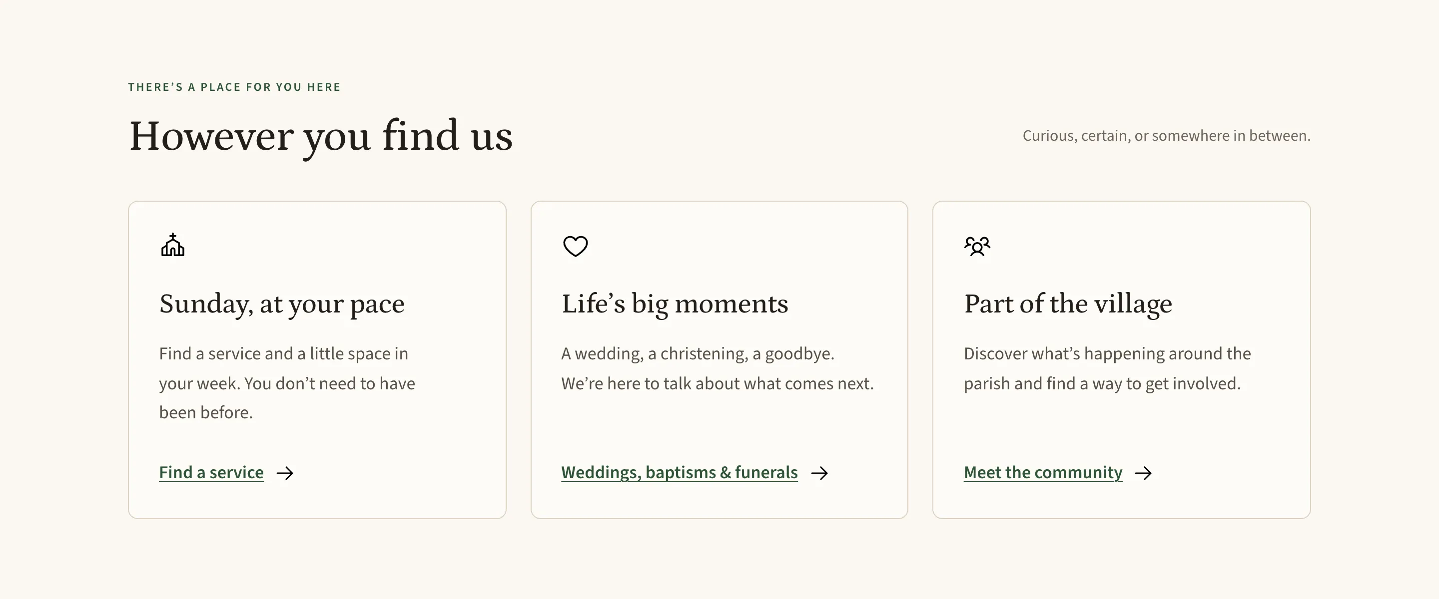Open the Find a service link

(x=211, y=472)
